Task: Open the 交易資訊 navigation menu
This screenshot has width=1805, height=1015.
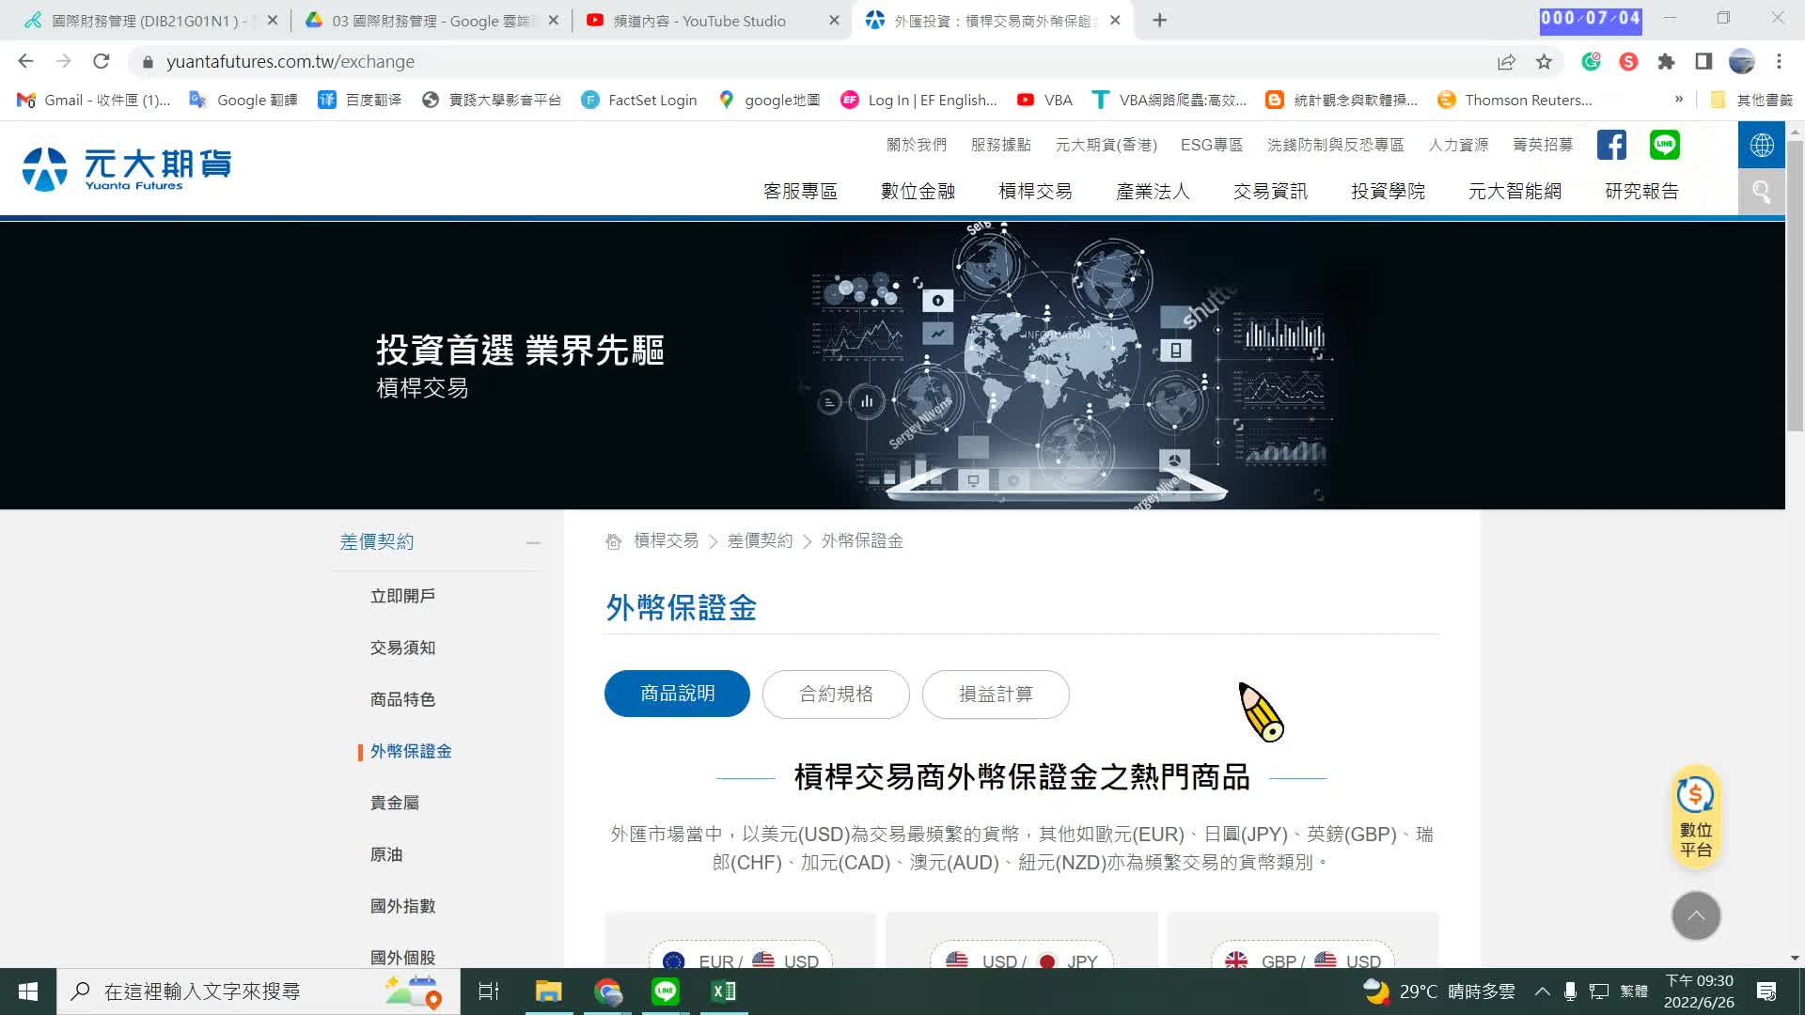Action: [1270, 192]
